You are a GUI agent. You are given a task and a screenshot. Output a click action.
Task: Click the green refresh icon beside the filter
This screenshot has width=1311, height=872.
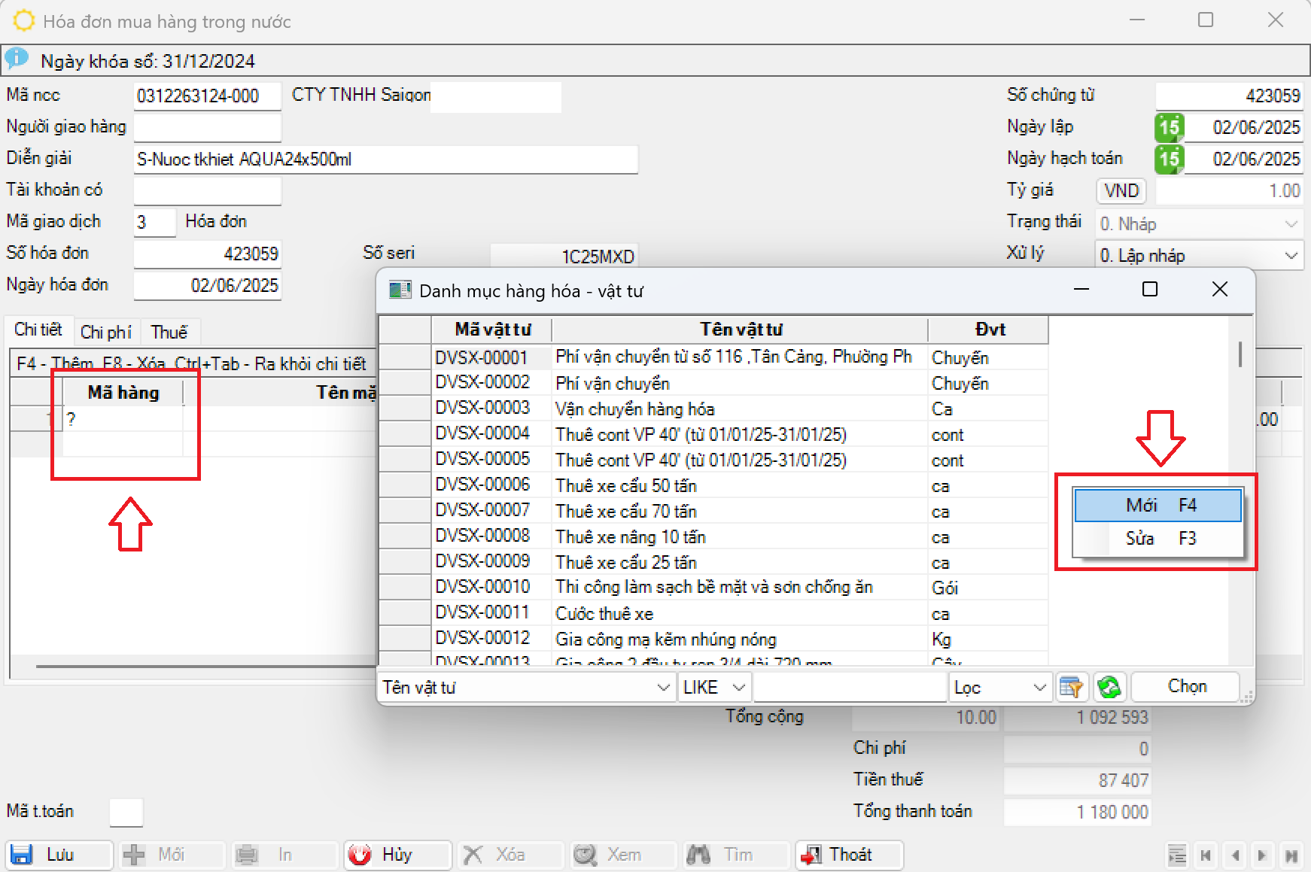tap(1109, 687)
